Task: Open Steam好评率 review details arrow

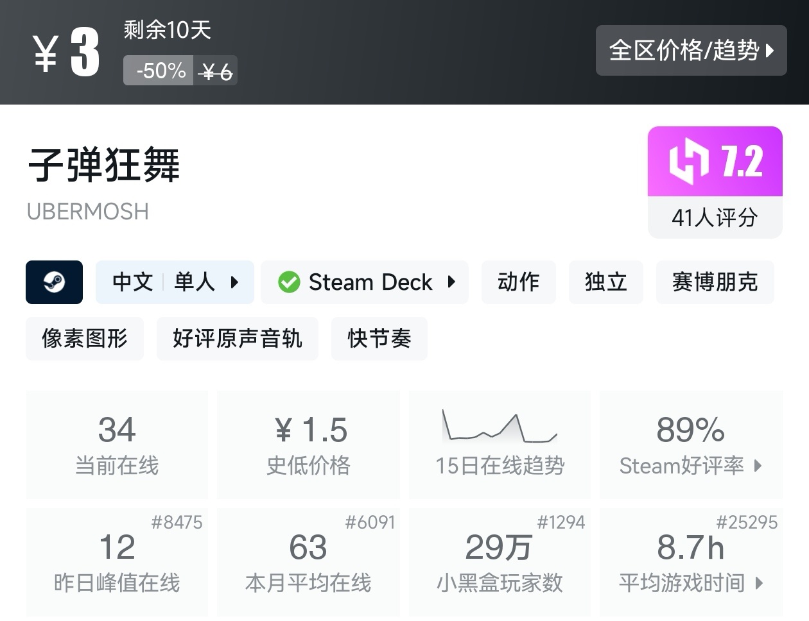Action: click(758, 466)
